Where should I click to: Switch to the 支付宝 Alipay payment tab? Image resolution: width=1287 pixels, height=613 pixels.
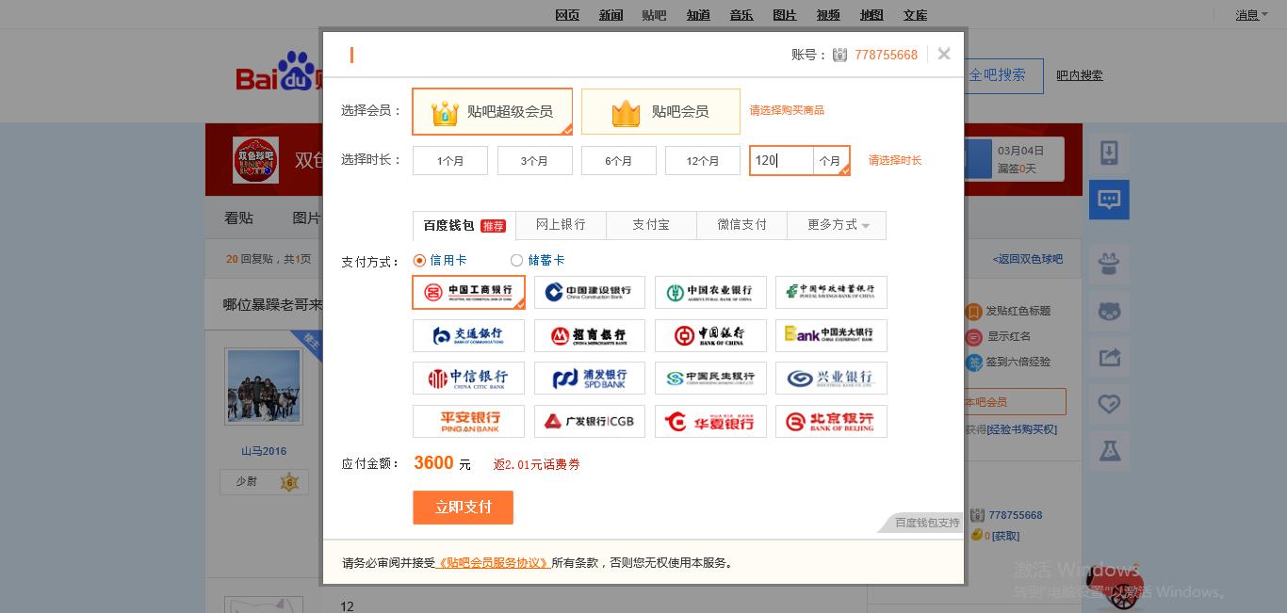(x=651, y=225)
